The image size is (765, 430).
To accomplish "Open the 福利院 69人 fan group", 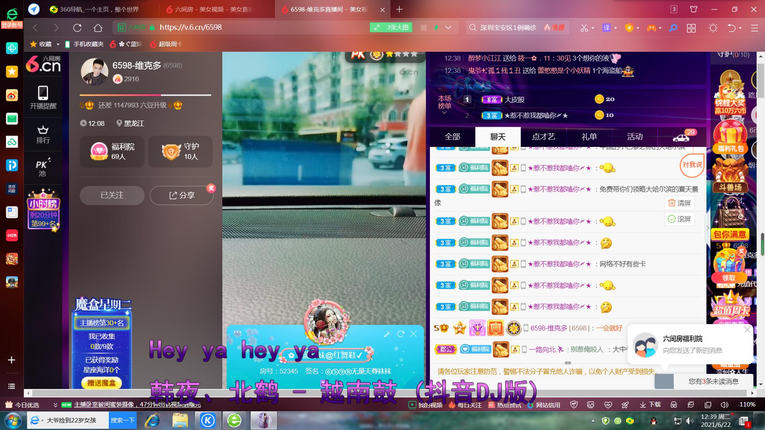I will (x=112, y=151).
